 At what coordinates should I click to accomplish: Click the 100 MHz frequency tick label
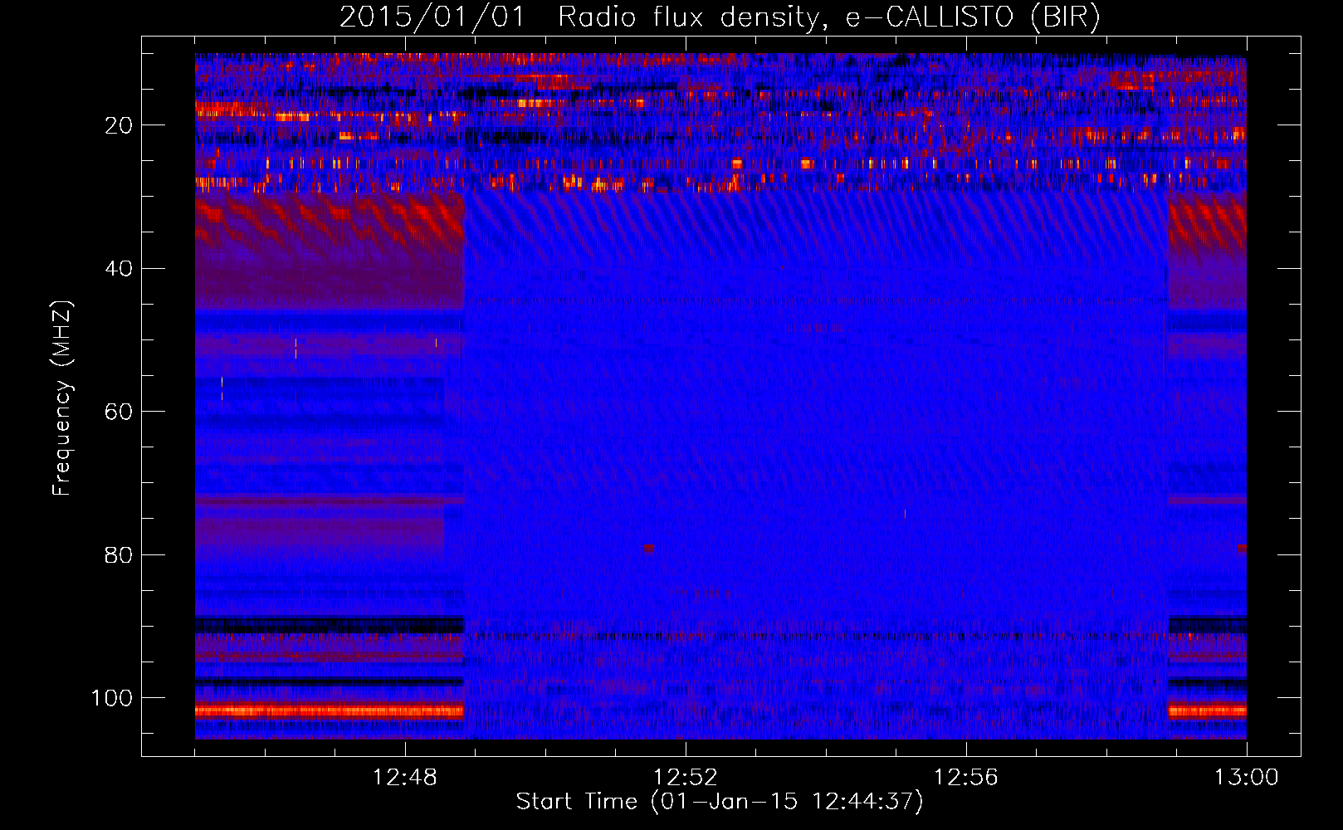click(x=112, y=698)
